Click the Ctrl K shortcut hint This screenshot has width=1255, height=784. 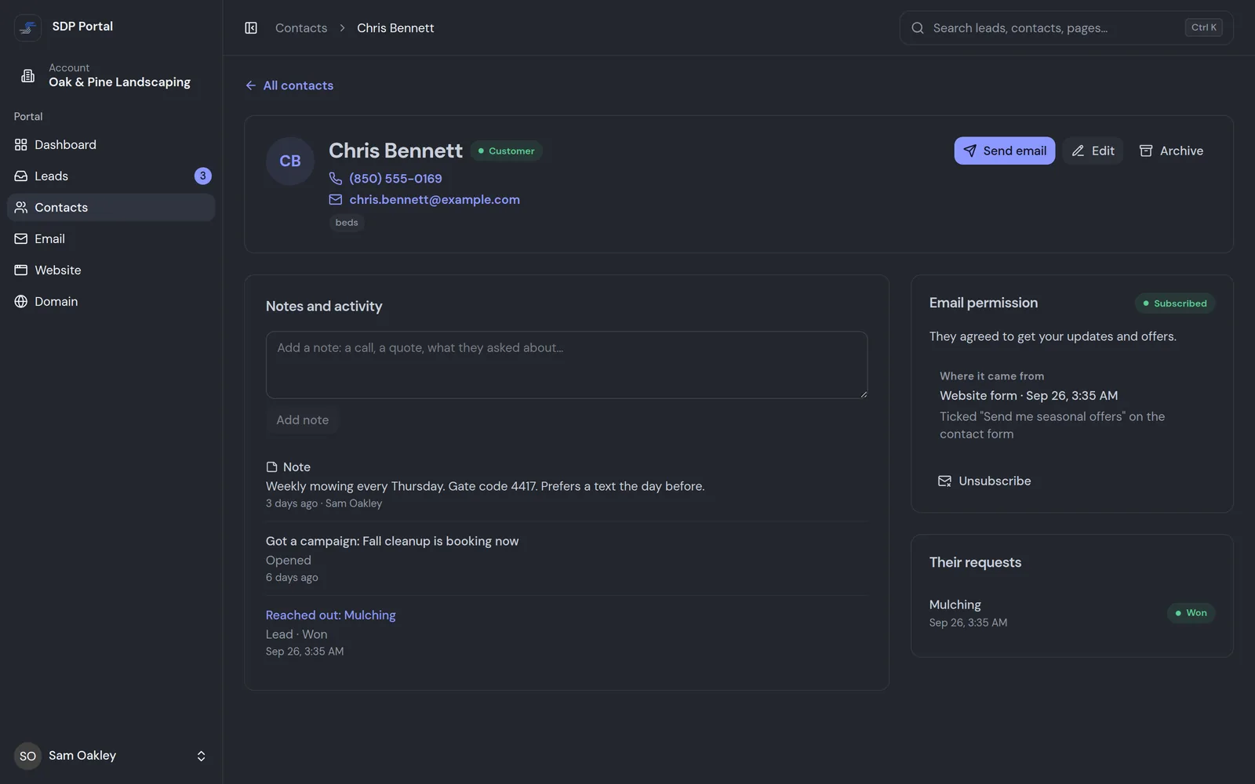1204,27
